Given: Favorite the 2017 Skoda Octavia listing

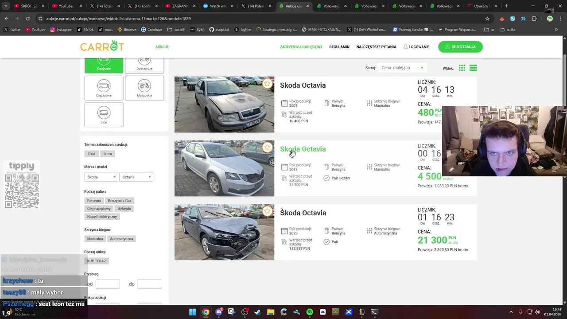Looking at the screenshot, I should click(x=267, y=147).
